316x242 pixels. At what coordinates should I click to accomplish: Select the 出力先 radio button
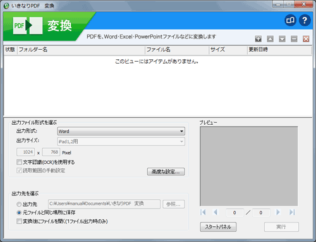(19, 204)
